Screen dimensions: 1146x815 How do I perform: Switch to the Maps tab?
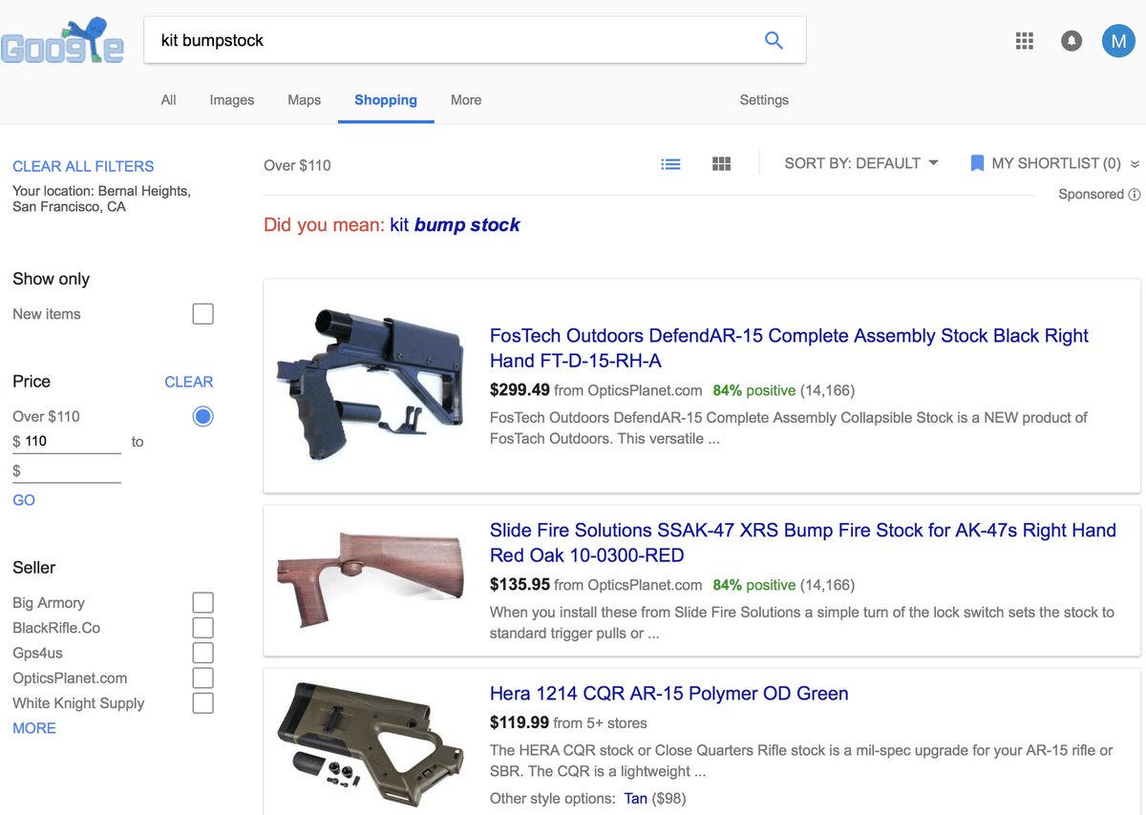click(305, 100)
